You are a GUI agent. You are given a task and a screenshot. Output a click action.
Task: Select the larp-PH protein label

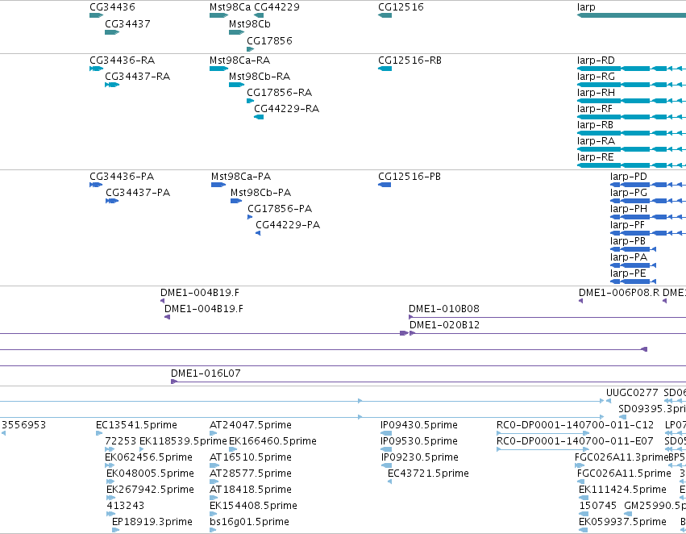(629, 209)
